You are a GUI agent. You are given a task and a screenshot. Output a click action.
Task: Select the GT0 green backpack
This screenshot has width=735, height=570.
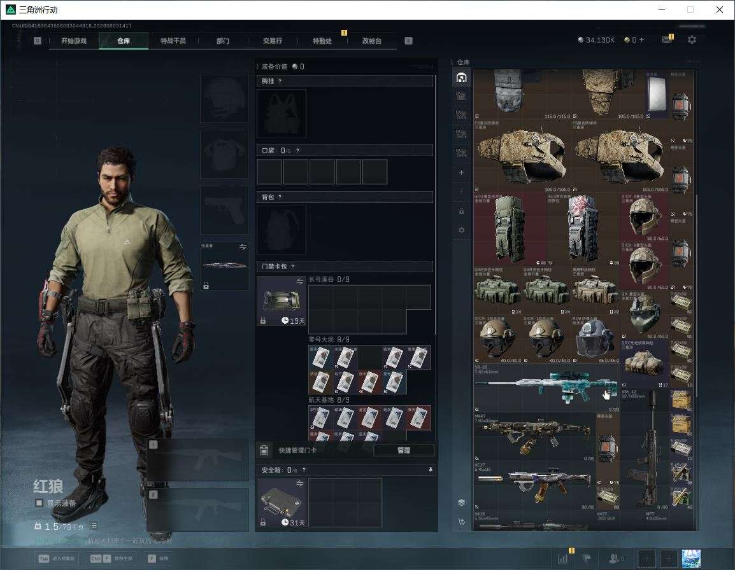point(510,230)
